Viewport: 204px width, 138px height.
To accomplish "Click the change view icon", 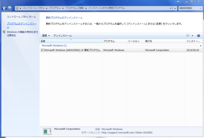I will pyautogui.click(x=188, y=35).
